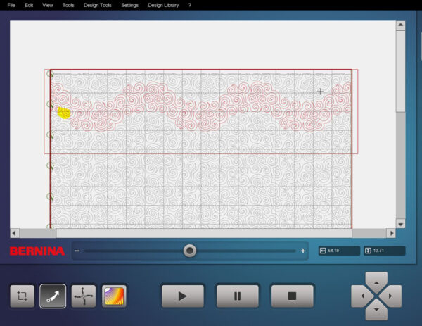Open the Design Tools menu

click(x=98, y=5)
